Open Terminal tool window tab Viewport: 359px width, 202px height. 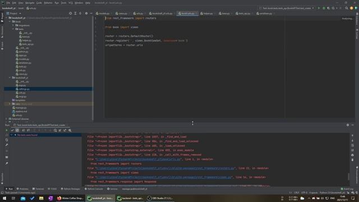pyautogui.click(x=38, y=189)
